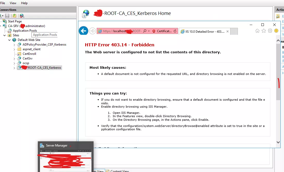Screen dimensions: 284x172
Task: Select the CertEnroll virtual directory
Action: [29, 54]
